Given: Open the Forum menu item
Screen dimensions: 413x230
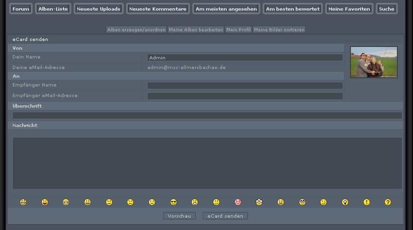Looking at the screenshot, I should tap(21, 9).
